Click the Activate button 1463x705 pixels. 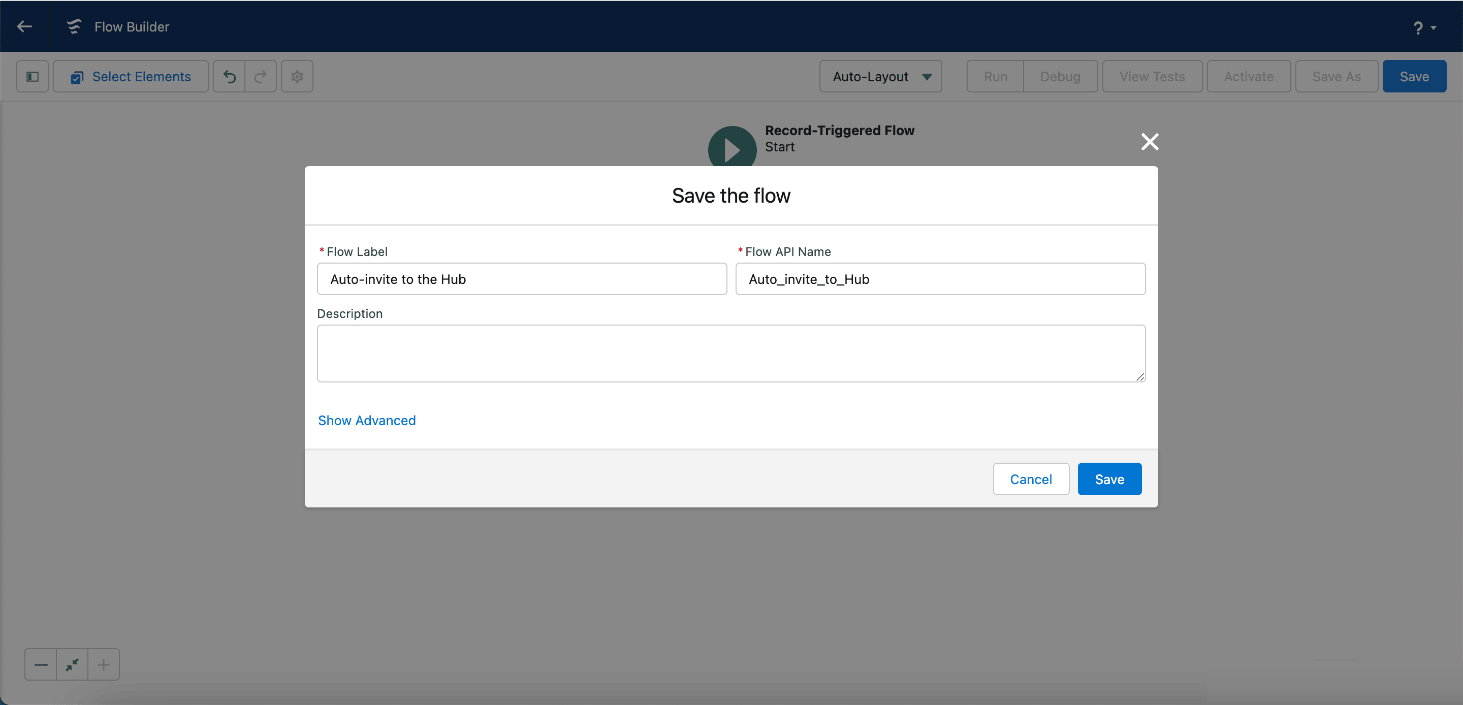[1248, 76]
